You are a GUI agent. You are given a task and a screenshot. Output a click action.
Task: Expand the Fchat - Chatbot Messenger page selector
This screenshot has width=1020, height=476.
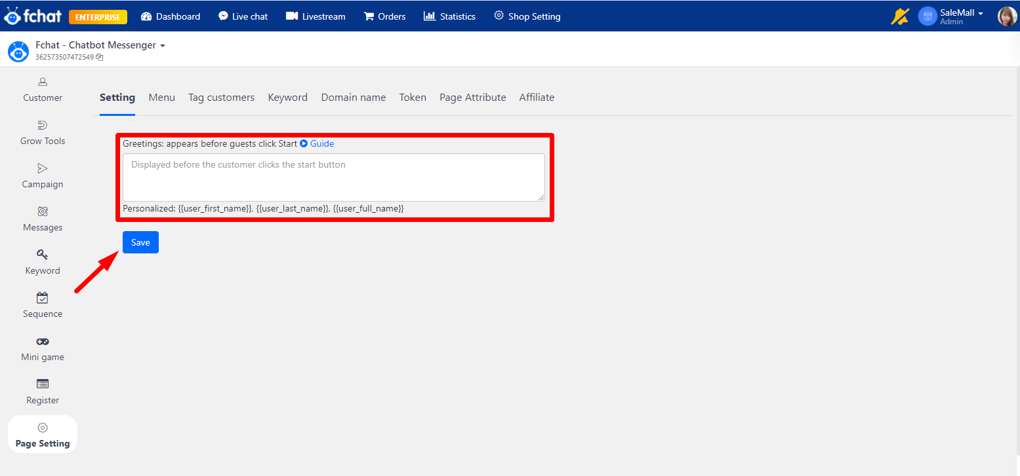point(100,45)
